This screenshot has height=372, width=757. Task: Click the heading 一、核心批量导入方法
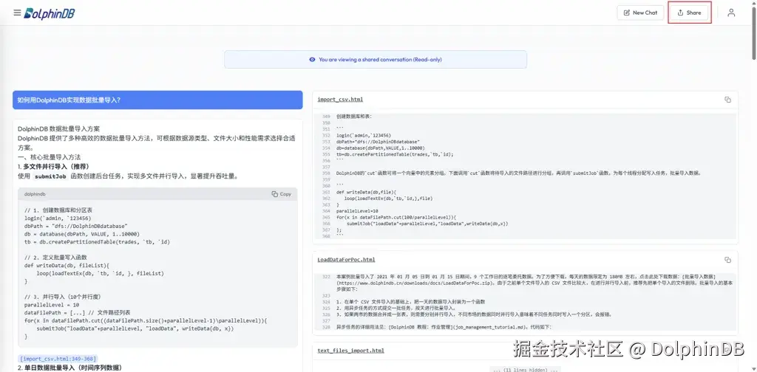click(49, 157)
